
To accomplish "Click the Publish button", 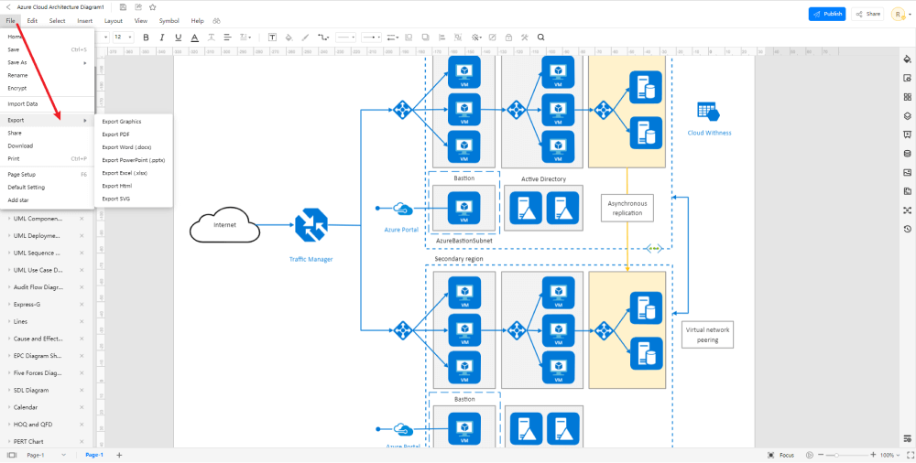I will [x=826, y=14].
